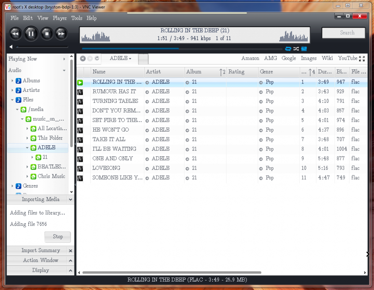The height and width of the screenshot is (290, 374).
Task: Pause the current playback
Action: (31, 34)
